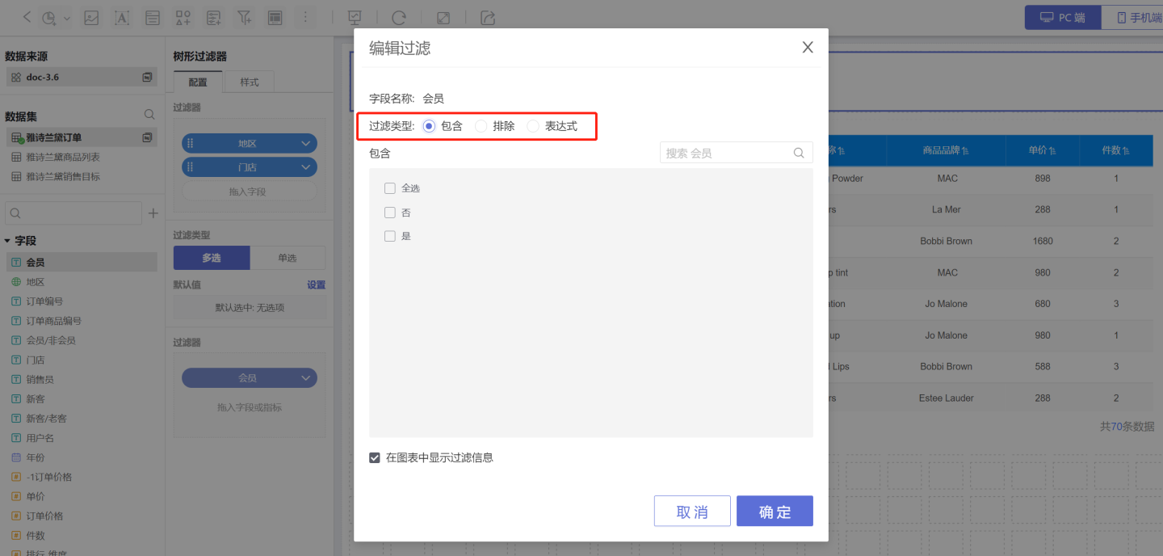This screenshot has width=1163, height=556.
Task: Switch to the 样式 tab
Action: click(249, 82)
